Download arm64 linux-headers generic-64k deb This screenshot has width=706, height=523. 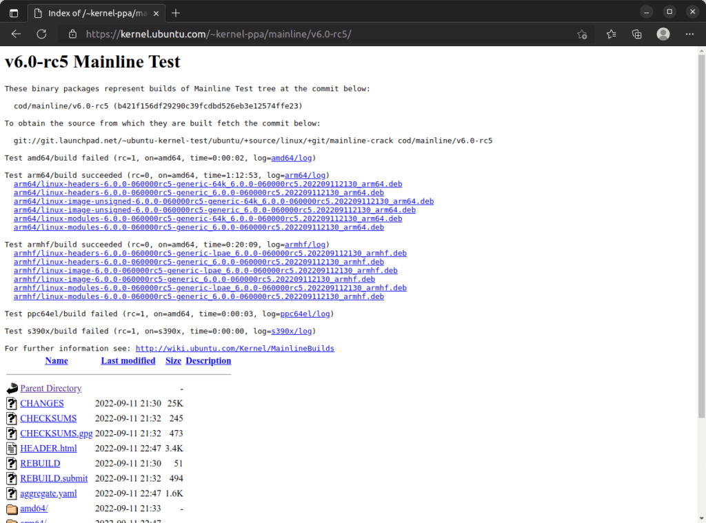pos(208,183)
